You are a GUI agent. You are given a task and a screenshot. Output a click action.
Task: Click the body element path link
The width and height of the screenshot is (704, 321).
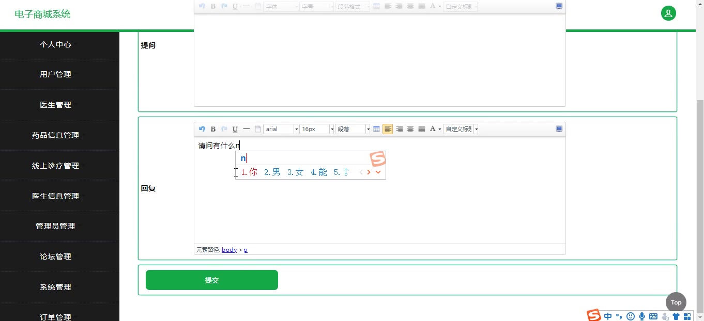click(229, 250)
